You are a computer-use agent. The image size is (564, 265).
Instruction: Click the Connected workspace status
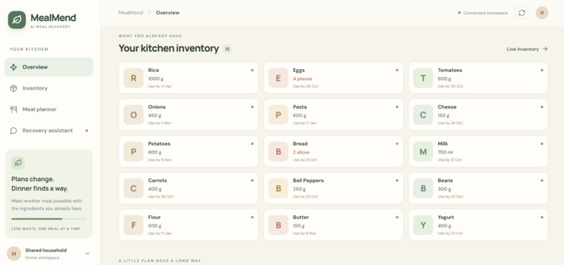(x=483, y=13)
